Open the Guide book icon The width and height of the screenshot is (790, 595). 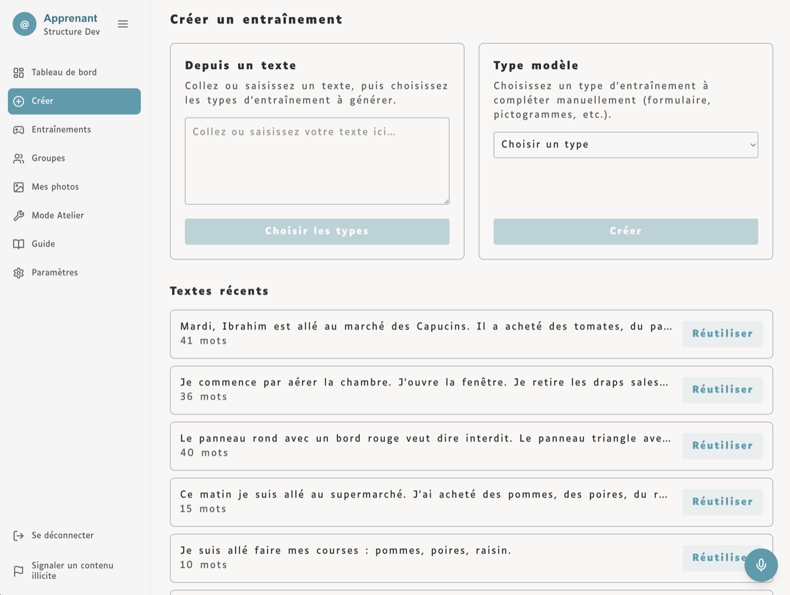point(19,243)
